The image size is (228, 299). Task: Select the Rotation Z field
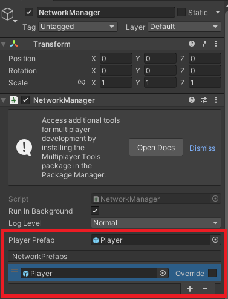click(205, 71)
